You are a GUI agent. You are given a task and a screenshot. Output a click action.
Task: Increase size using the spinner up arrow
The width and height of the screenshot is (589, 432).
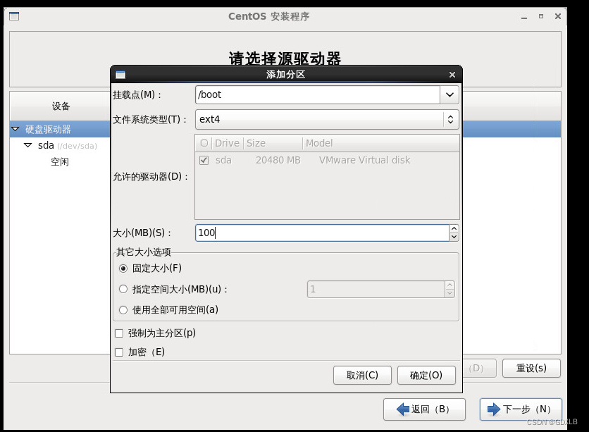point(454,228)
